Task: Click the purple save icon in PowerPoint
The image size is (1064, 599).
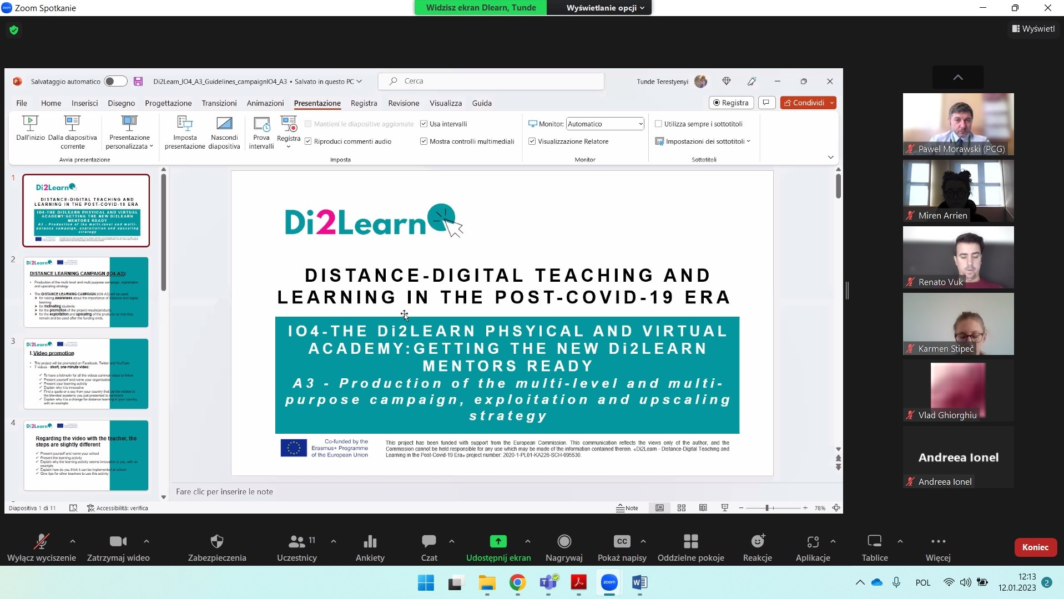Action: tap(138, 82)
